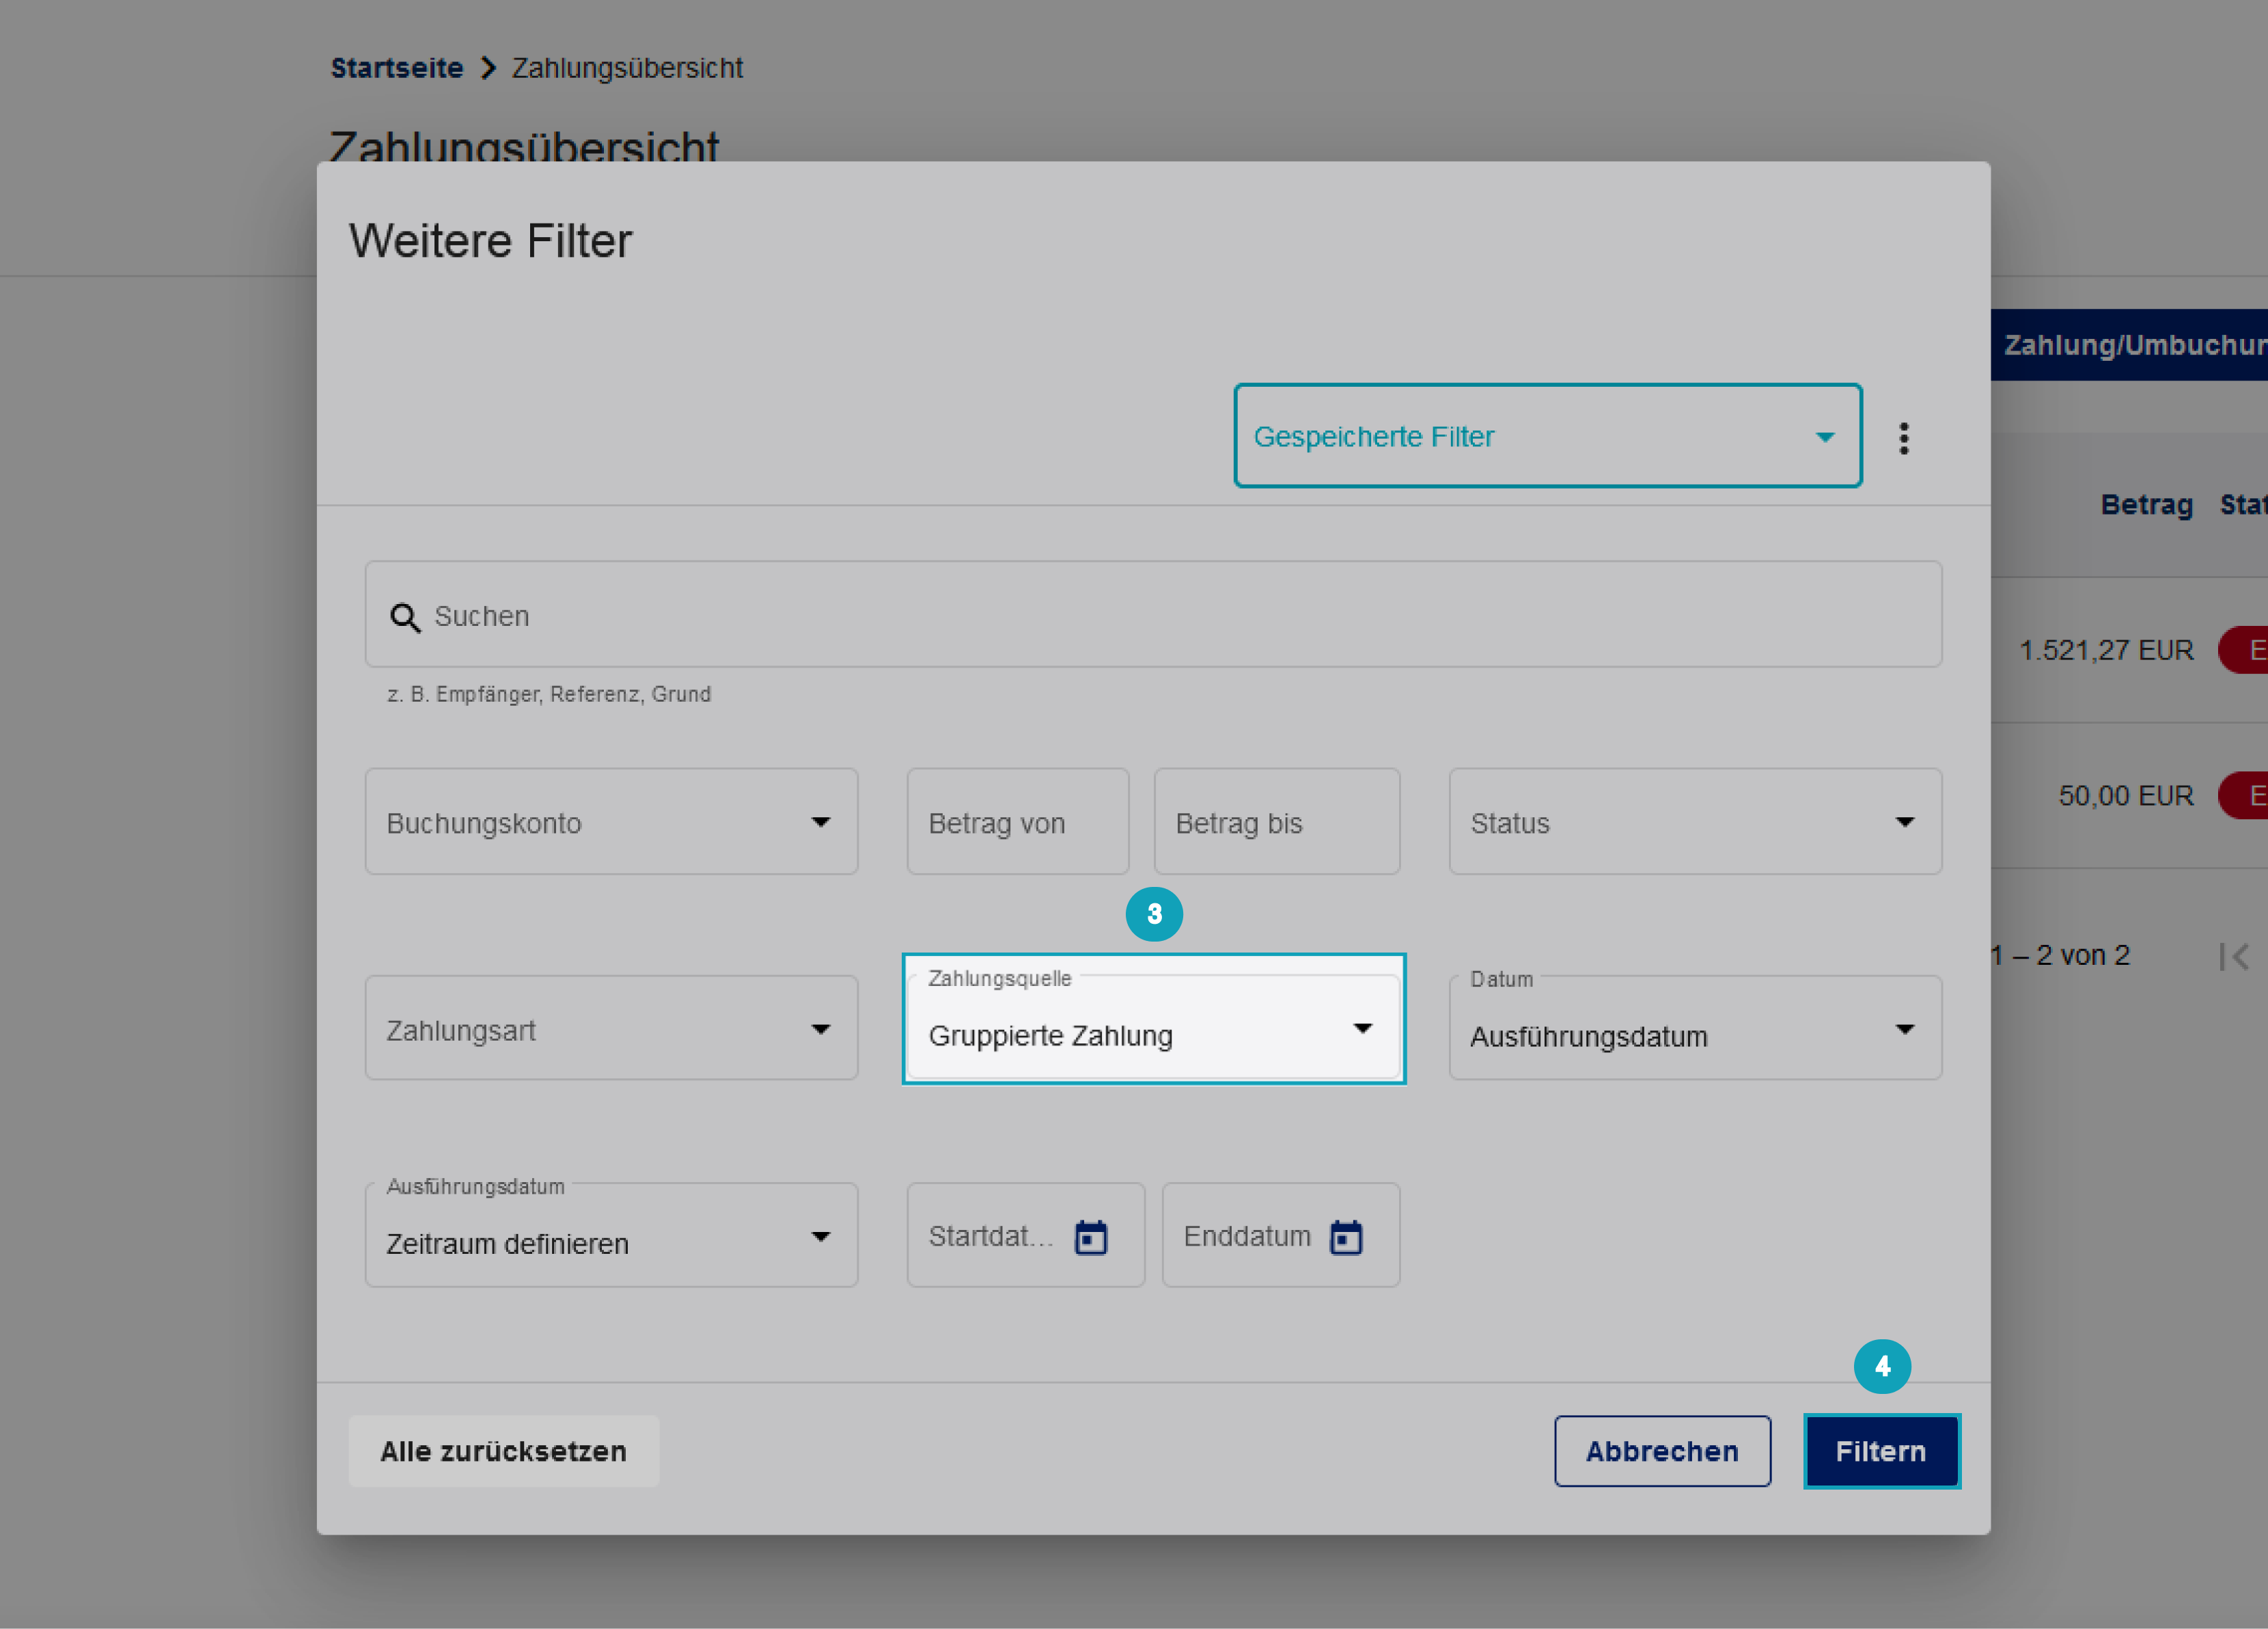Click the Enddatum input field
This screenshot has height=1629, width=2268.
(1280, 1236)
